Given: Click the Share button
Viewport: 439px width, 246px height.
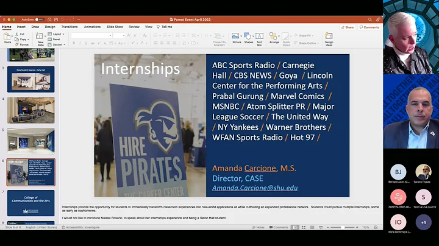Looking at the screenshot, I should pos(348,27).
